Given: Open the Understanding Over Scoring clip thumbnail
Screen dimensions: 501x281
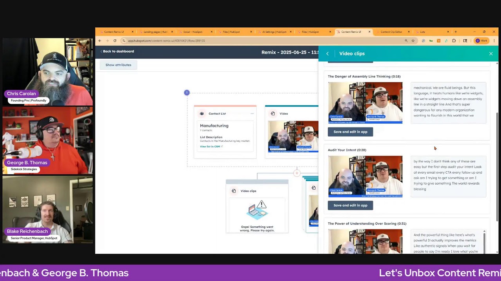Looking at the screenshot, I should pos(365,241).
